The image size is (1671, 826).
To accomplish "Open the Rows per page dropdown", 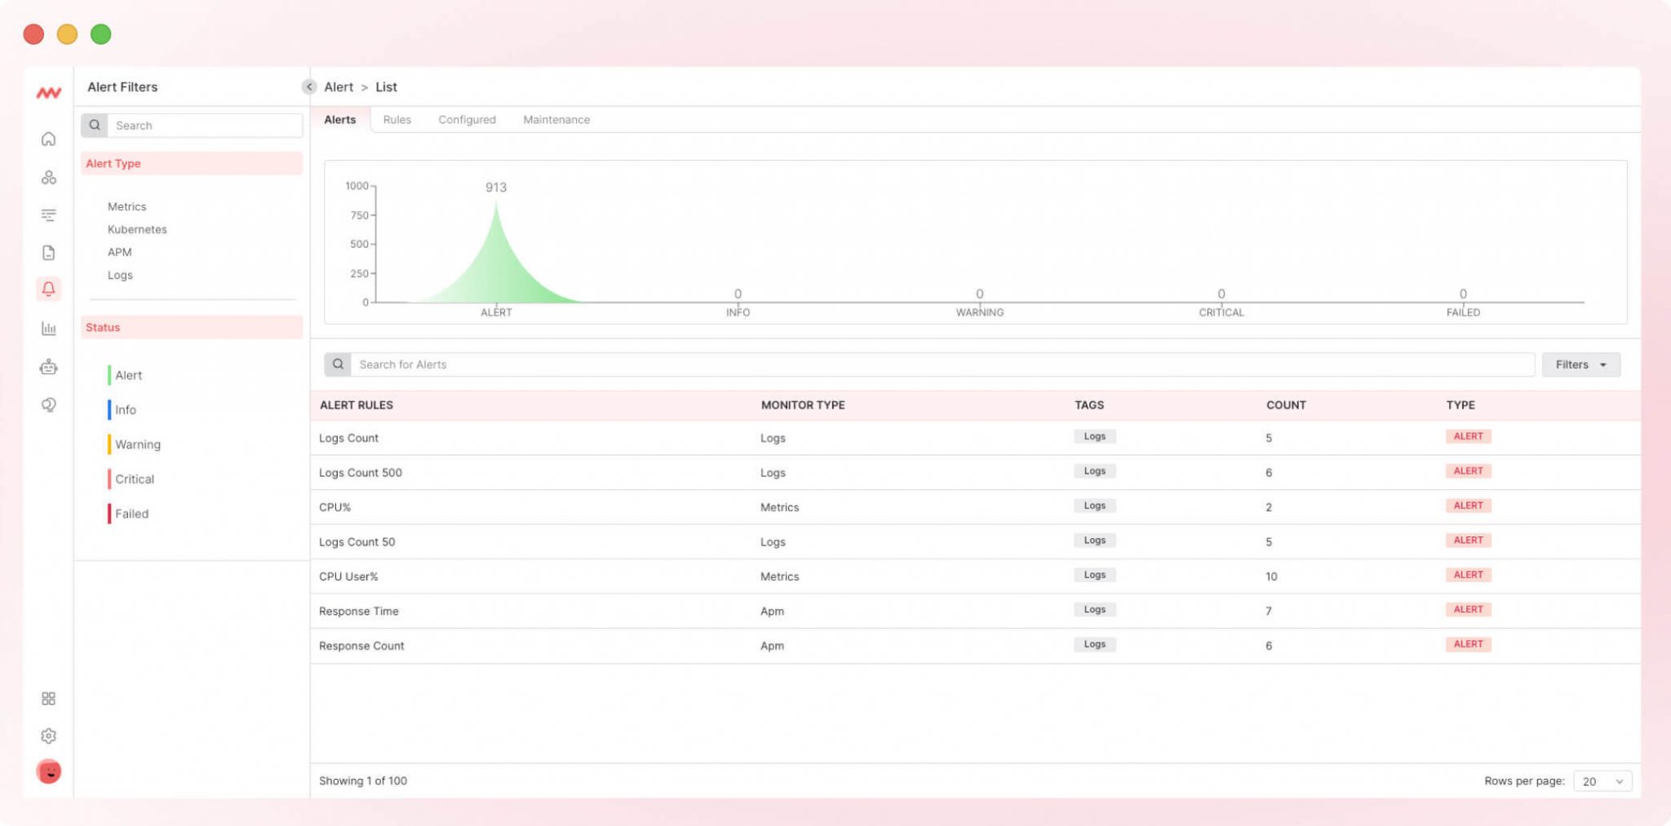I will pyautogui.click(x=1602, y=780).
